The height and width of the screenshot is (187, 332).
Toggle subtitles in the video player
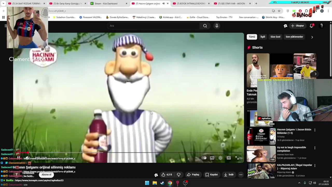click(212, 158)
